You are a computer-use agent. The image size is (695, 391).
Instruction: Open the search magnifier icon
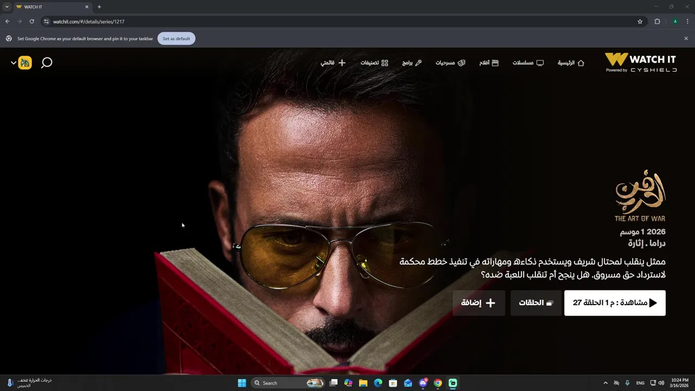click(47, 62)
